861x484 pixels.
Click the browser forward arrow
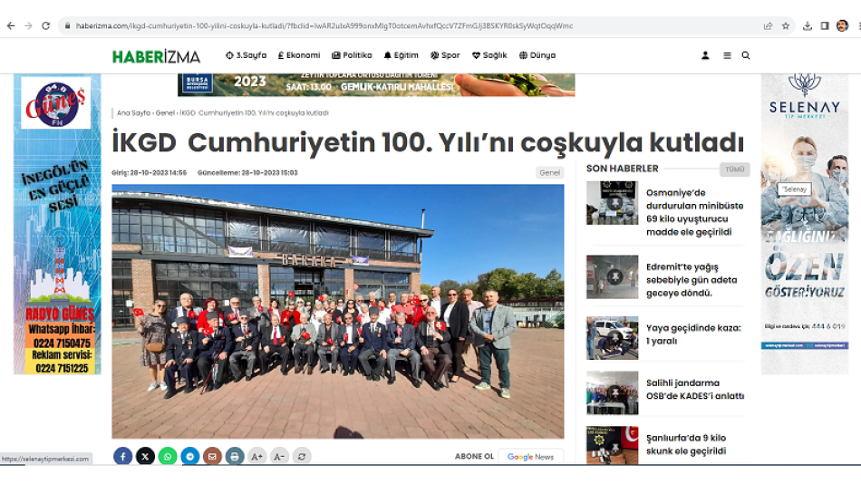click(x=29, y=25)
